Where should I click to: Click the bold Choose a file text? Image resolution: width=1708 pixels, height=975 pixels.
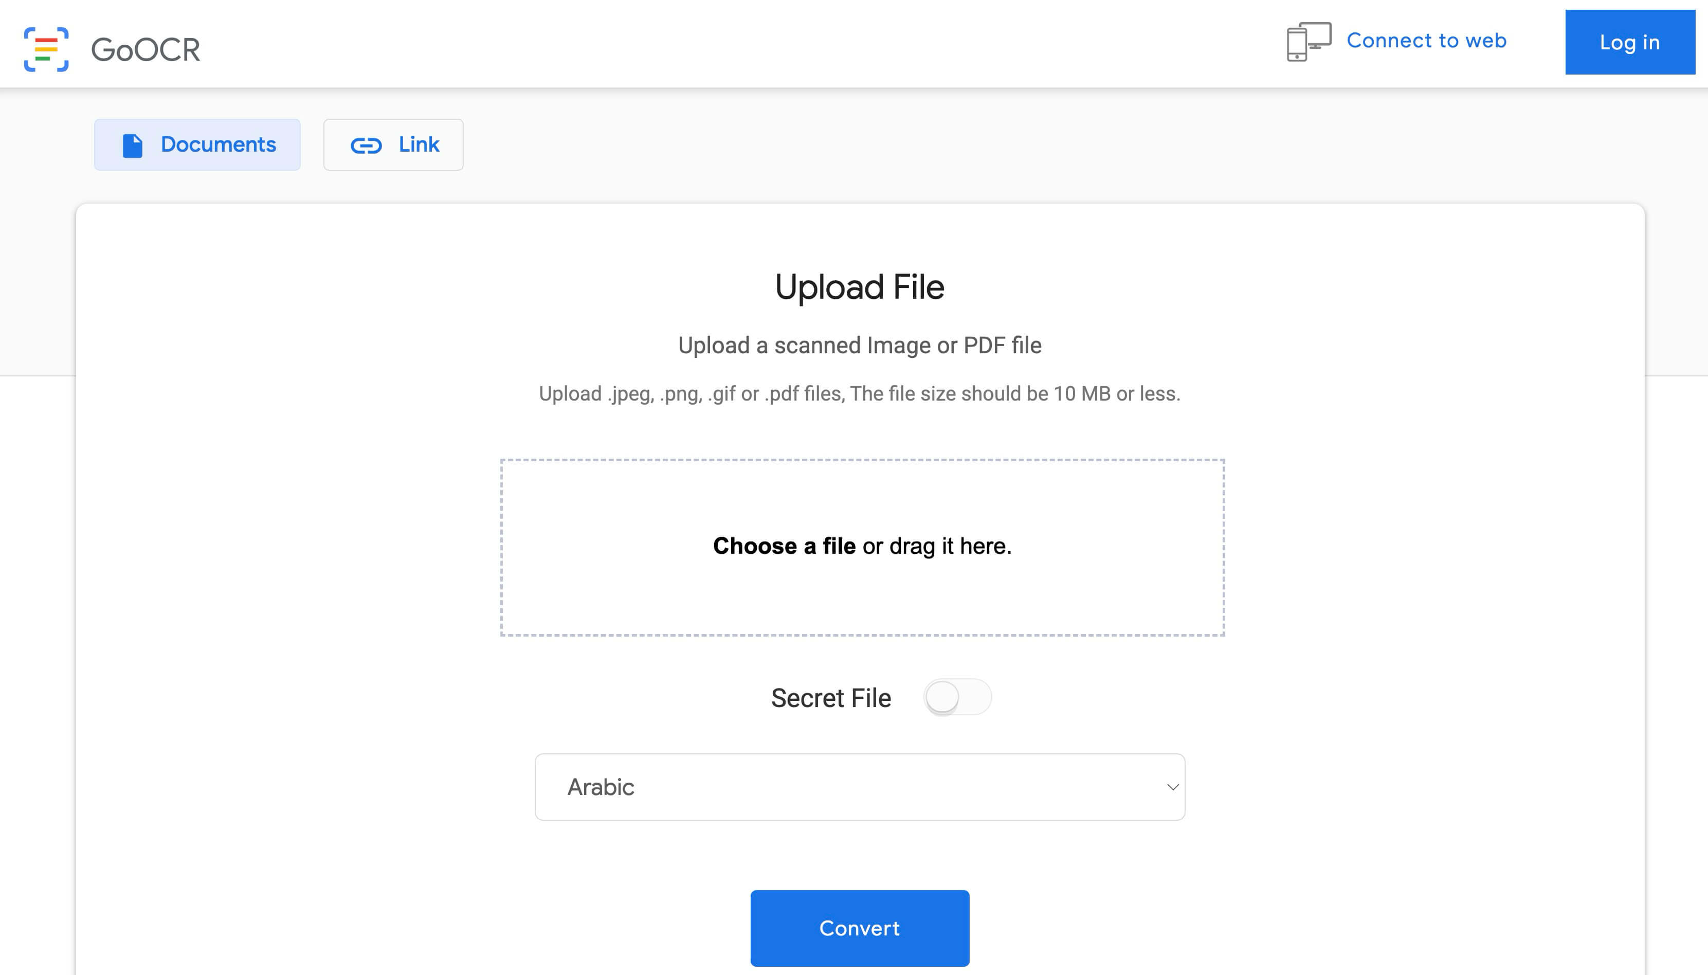pos(784,547)
